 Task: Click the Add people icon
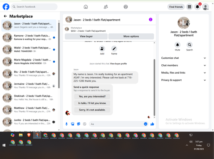point(102,49)
